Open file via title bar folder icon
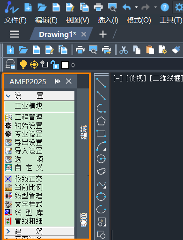183x240 pixels. (x=42, y=7)
